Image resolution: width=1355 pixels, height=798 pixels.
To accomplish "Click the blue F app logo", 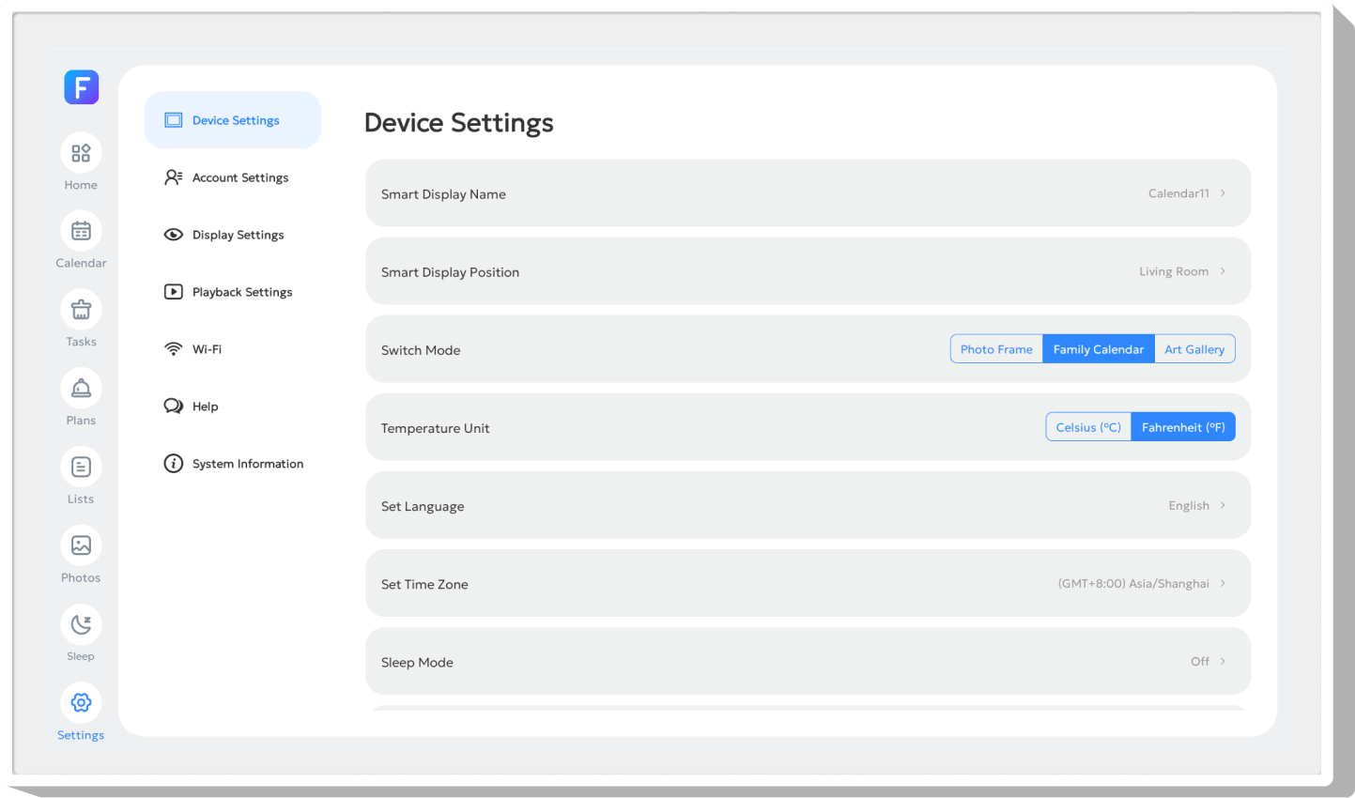I will tap(82, 87).
